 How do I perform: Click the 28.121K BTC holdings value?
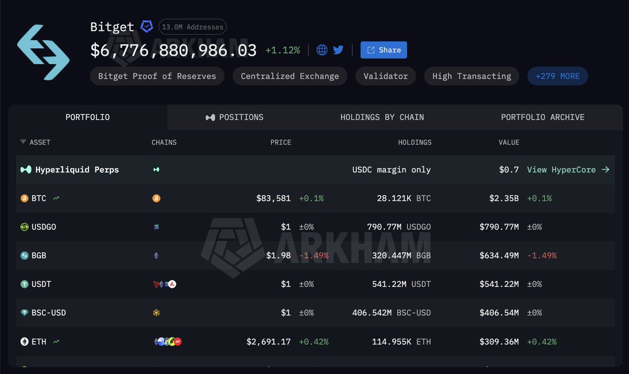click(x=404, y=198)
